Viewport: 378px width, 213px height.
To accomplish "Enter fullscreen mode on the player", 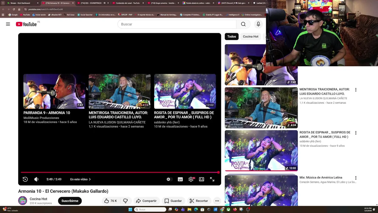I will pos(212,179).
